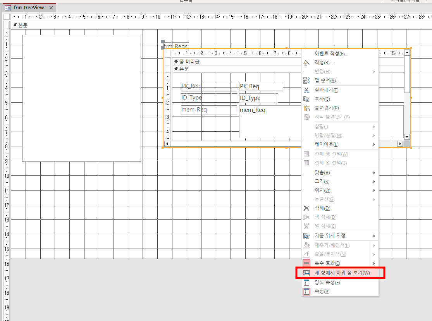Select the mem_Req label control
Screen dimensions: 432x321
tap(208, 110)
